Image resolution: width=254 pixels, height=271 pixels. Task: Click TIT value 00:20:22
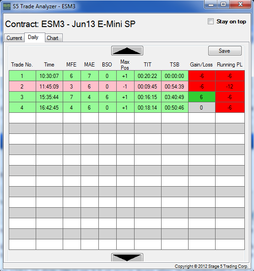(x=148, y=76)
